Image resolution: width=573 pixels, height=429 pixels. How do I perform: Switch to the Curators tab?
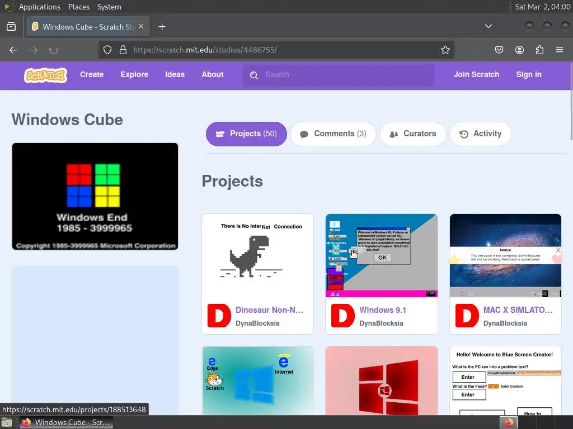tap(413, 134)
